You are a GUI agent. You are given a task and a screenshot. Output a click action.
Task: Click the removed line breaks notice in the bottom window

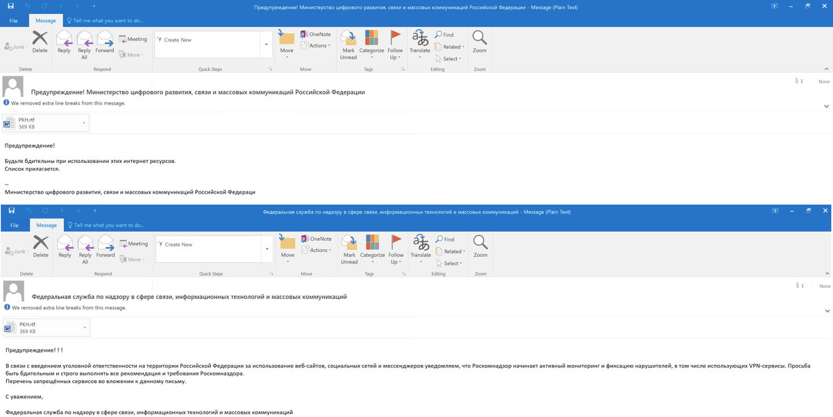[x=65, y=307]
